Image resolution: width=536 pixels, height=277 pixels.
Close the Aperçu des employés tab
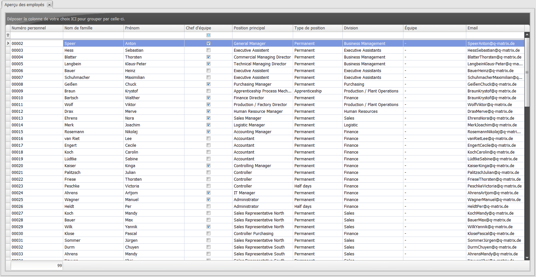pos(49,5)
